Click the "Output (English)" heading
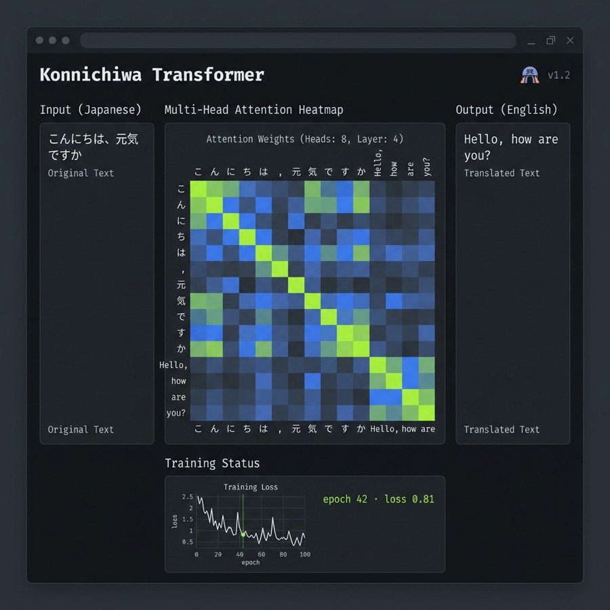Image resolution: width=610 pixels, height=610 pixels. coord(506,110)
